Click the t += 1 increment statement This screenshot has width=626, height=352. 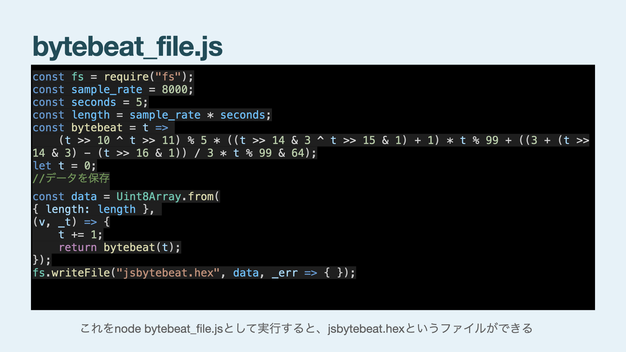click(80, 235)
